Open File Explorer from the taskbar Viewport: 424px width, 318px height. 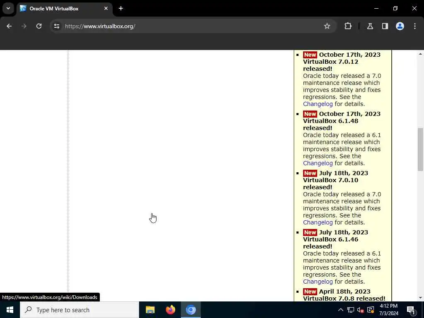[x=150, y=310]
